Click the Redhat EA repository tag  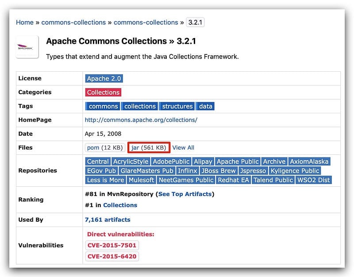(x=234, y=180)
